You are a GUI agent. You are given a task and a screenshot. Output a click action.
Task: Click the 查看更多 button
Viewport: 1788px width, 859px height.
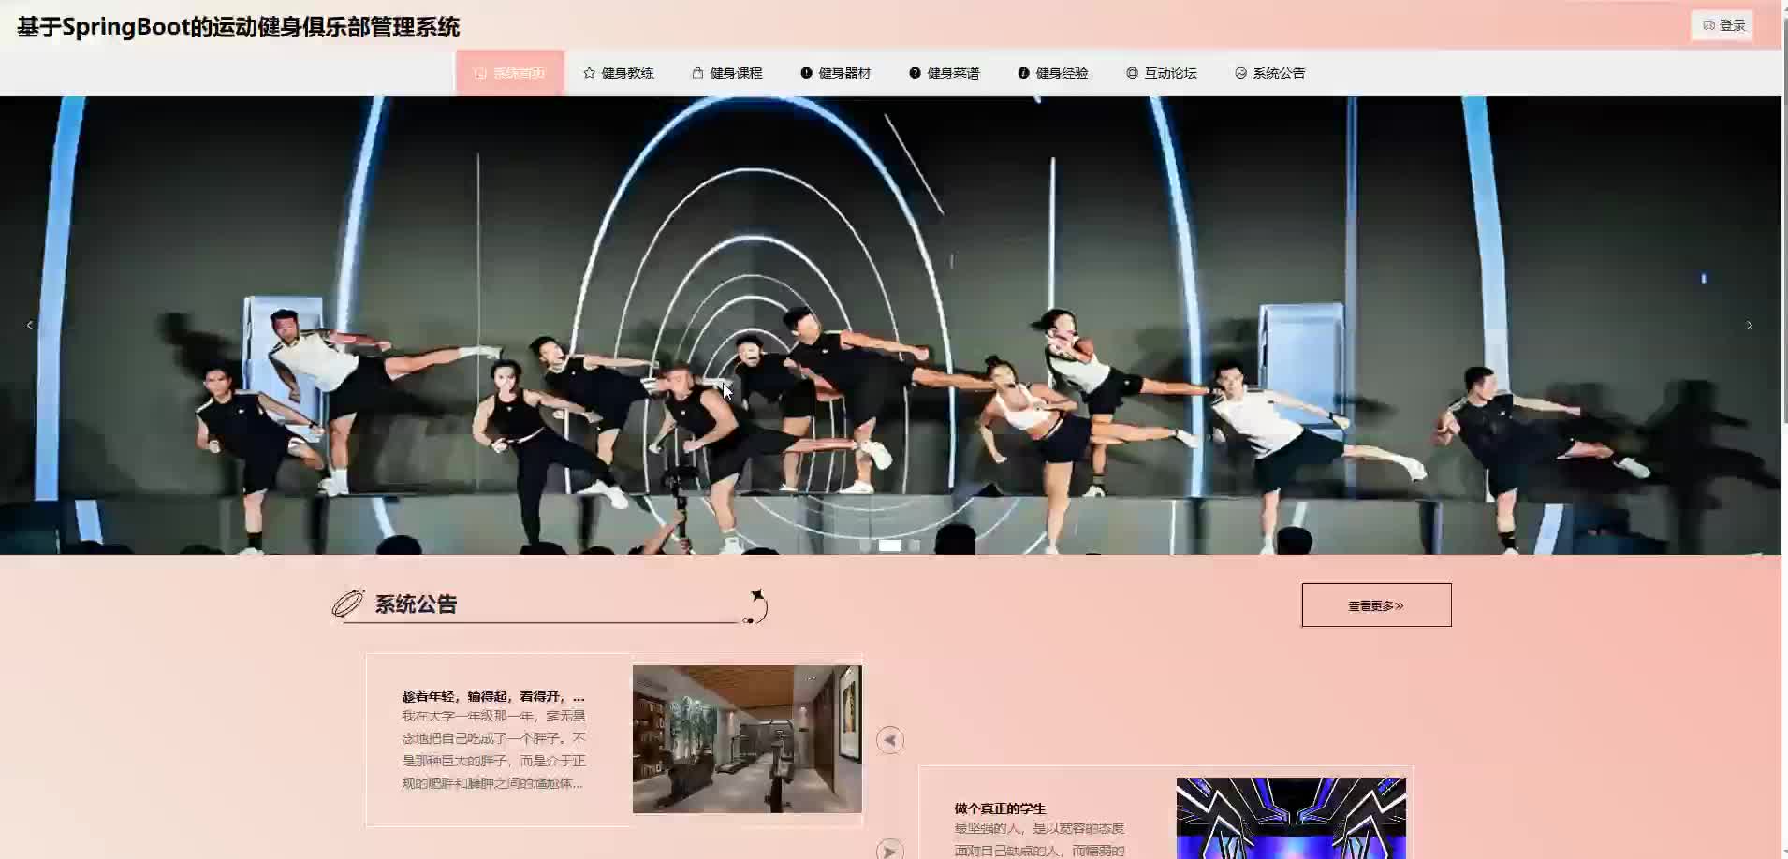coord(1376,605)
